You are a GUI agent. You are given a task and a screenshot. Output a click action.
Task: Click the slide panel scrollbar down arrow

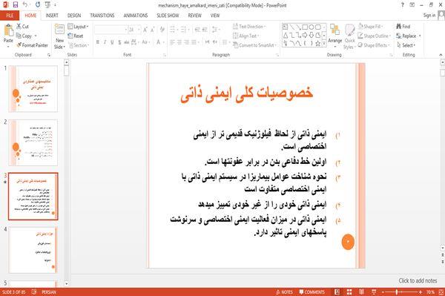click(x=66, y=283)
